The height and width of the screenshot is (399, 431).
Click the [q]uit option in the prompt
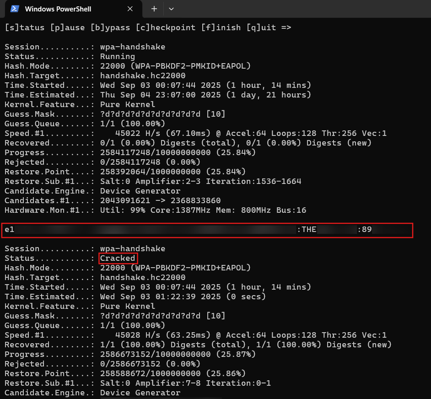(261, 27)
